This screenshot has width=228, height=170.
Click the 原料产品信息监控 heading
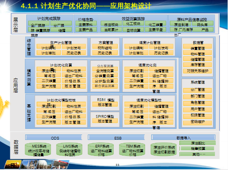click(x=192, y=19)
